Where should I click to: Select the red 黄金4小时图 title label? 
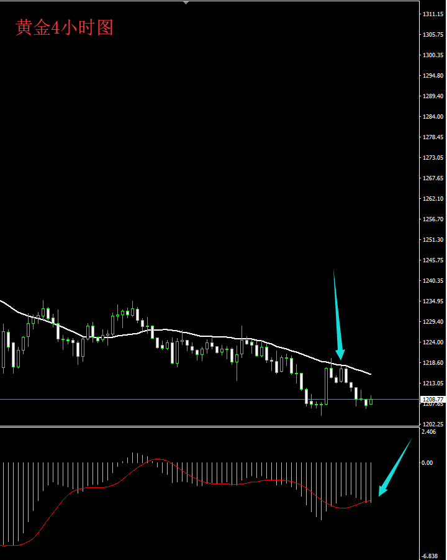[x=65, y=27]
